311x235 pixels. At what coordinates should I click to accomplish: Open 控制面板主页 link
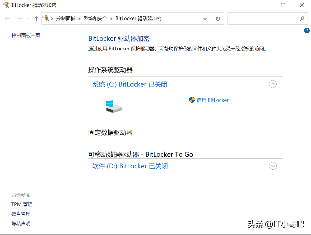[26, 35]
